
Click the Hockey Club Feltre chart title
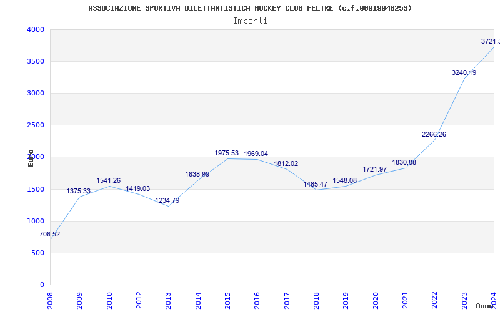(250, 8)
